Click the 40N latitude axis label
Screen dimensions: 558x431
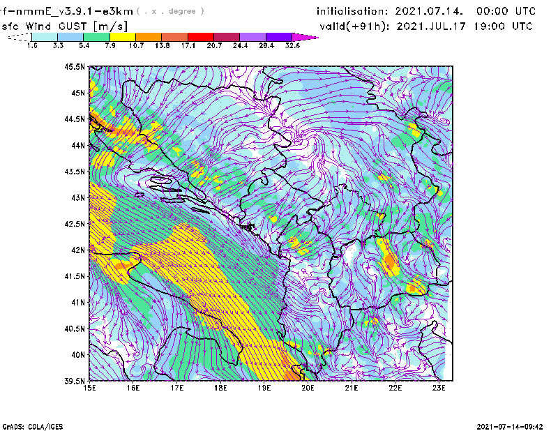78,355
